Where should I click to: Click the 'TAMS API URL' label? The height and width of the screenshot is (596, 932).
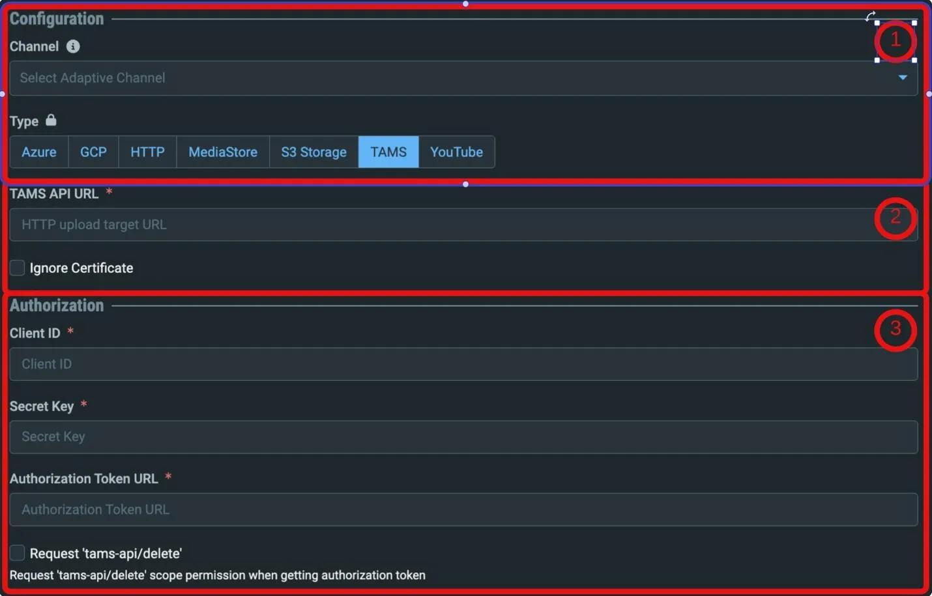pos(54,193)
